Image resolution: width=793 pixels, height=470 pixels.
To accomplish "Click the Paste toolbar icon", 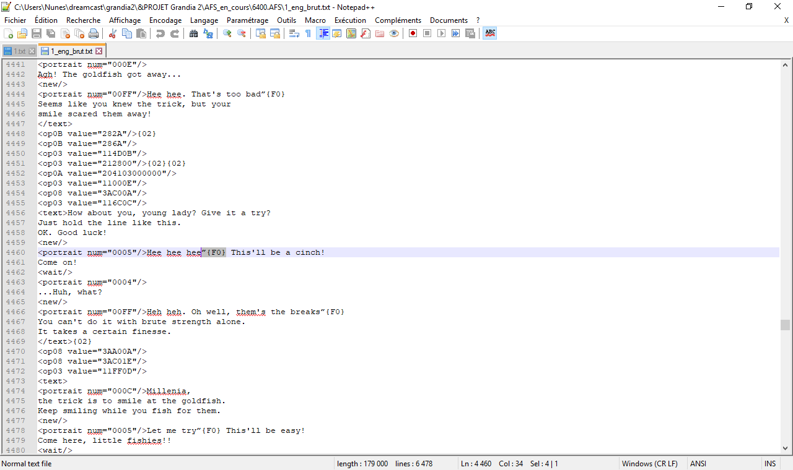I will 141,33.
